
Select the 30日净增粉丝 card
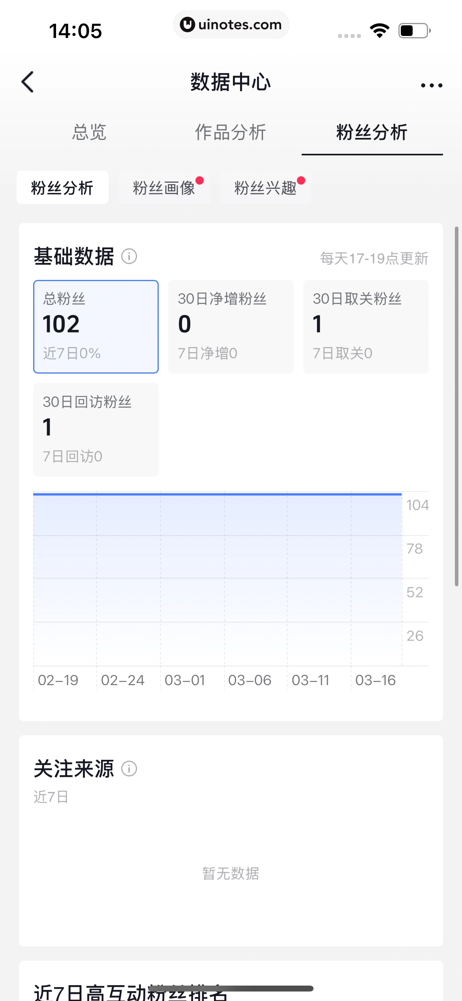(231, 327)
